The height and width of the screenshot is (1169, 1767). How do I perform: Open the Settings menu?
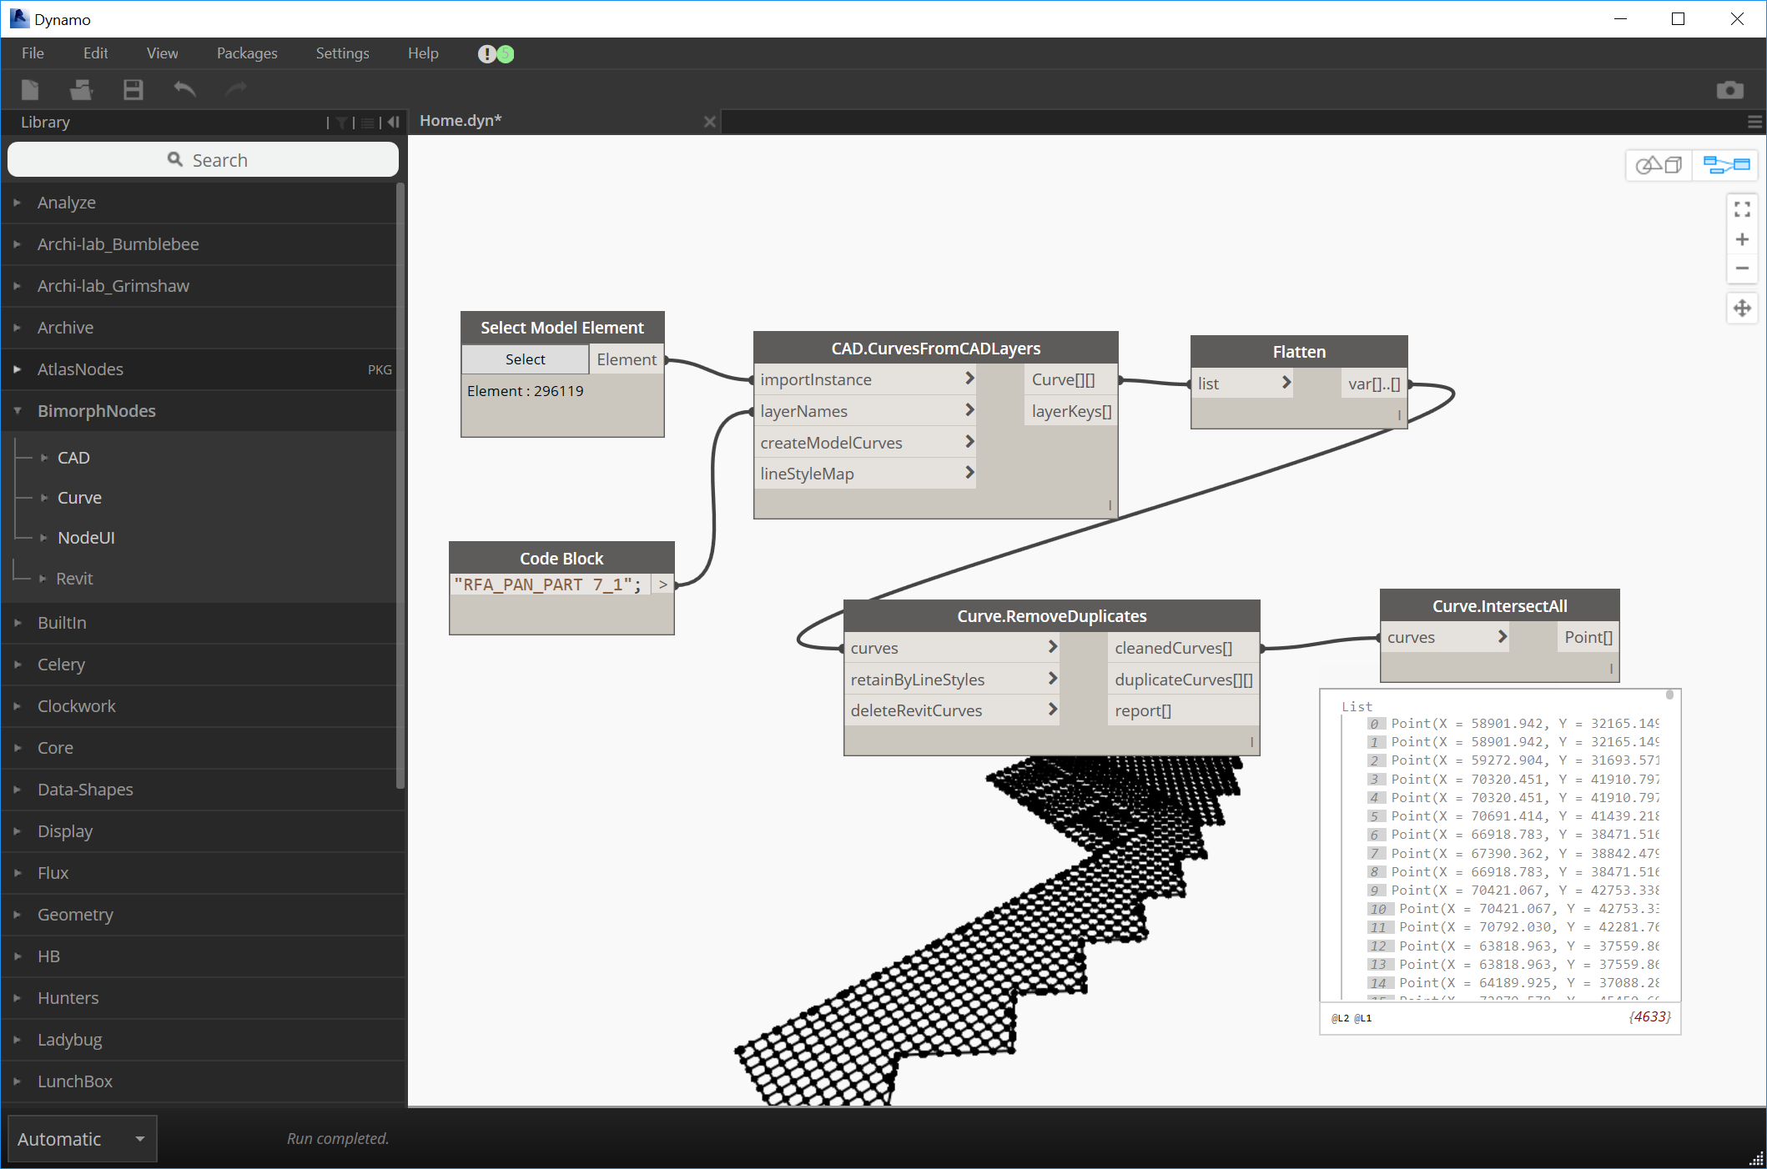click(342, 53)
